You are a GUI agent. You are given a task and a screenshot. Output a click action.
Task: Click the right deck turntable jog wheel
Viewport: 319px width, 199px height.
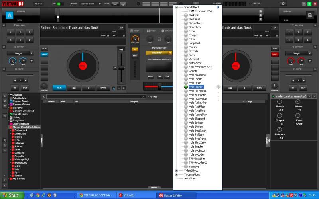coord(236,66)
